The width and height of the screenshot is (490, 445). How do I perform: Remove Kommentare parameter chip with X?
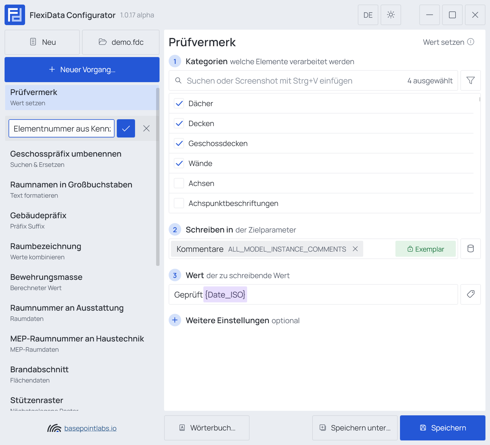tap(355, 249)
